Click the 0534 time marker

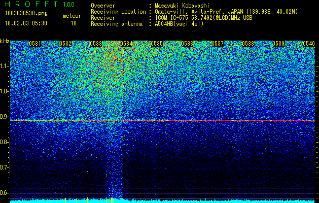pos(126,44)
